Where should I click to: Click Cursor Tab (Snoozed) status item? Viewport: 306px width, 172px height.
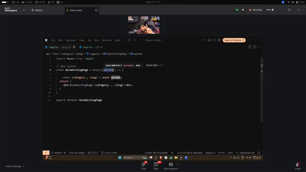156,153
